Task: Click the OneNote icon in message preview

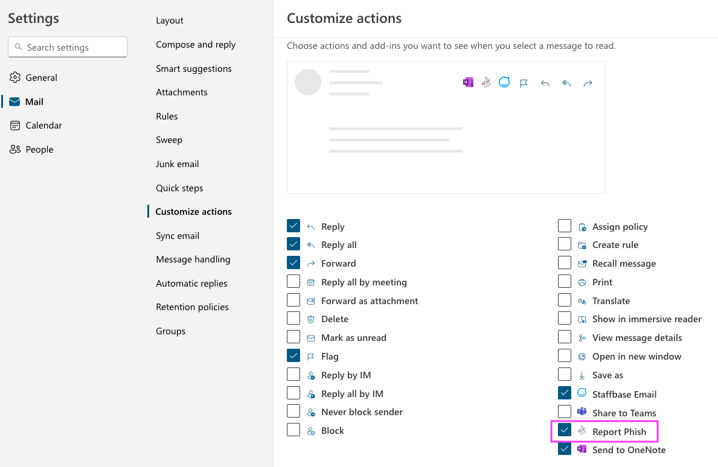Action: (x=468, y=83)
